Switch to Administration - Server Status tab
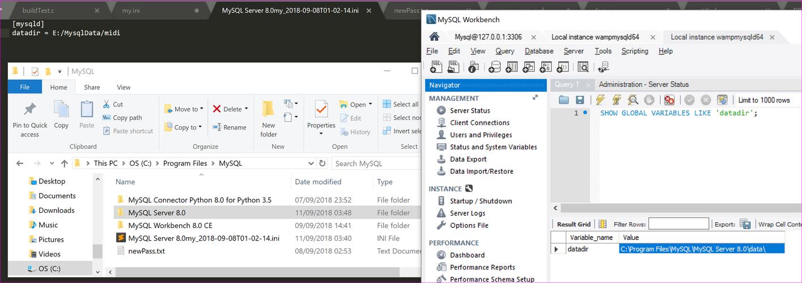Screen dimensions: 802x283 point(643,84)
